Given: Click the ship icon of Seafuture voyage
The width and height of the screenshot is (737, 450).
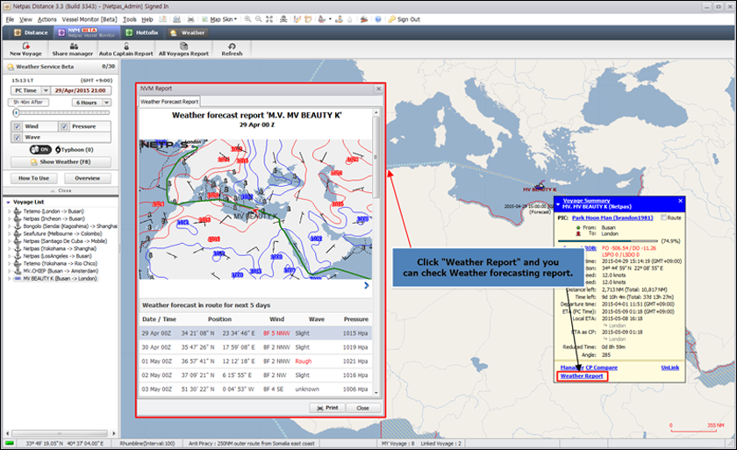Looking at the screenshot, I should (18, 233).
